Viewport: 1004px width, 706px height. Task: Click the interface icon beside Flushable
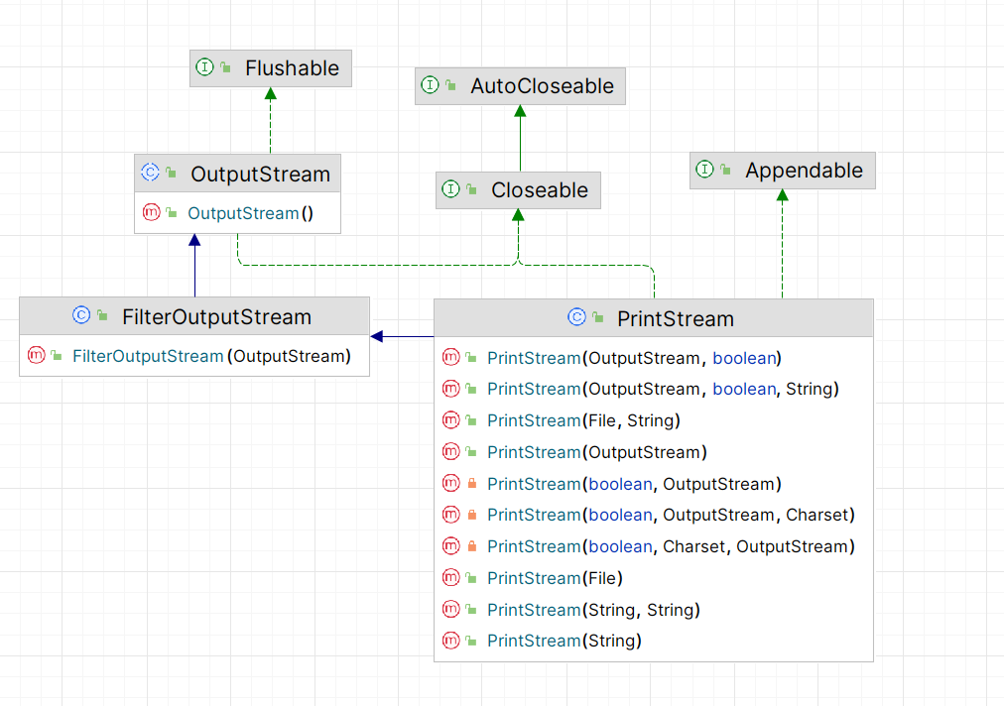pyautogui.click(x=204, y=66)
